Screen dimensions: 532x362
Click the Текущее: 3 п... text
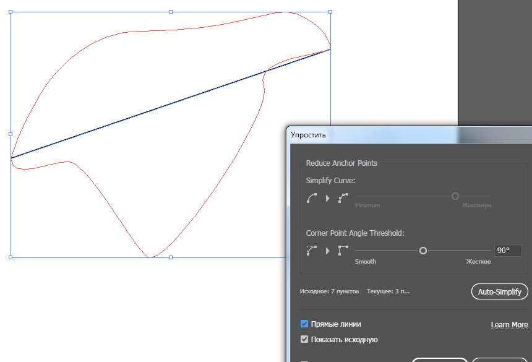point(388,291)
